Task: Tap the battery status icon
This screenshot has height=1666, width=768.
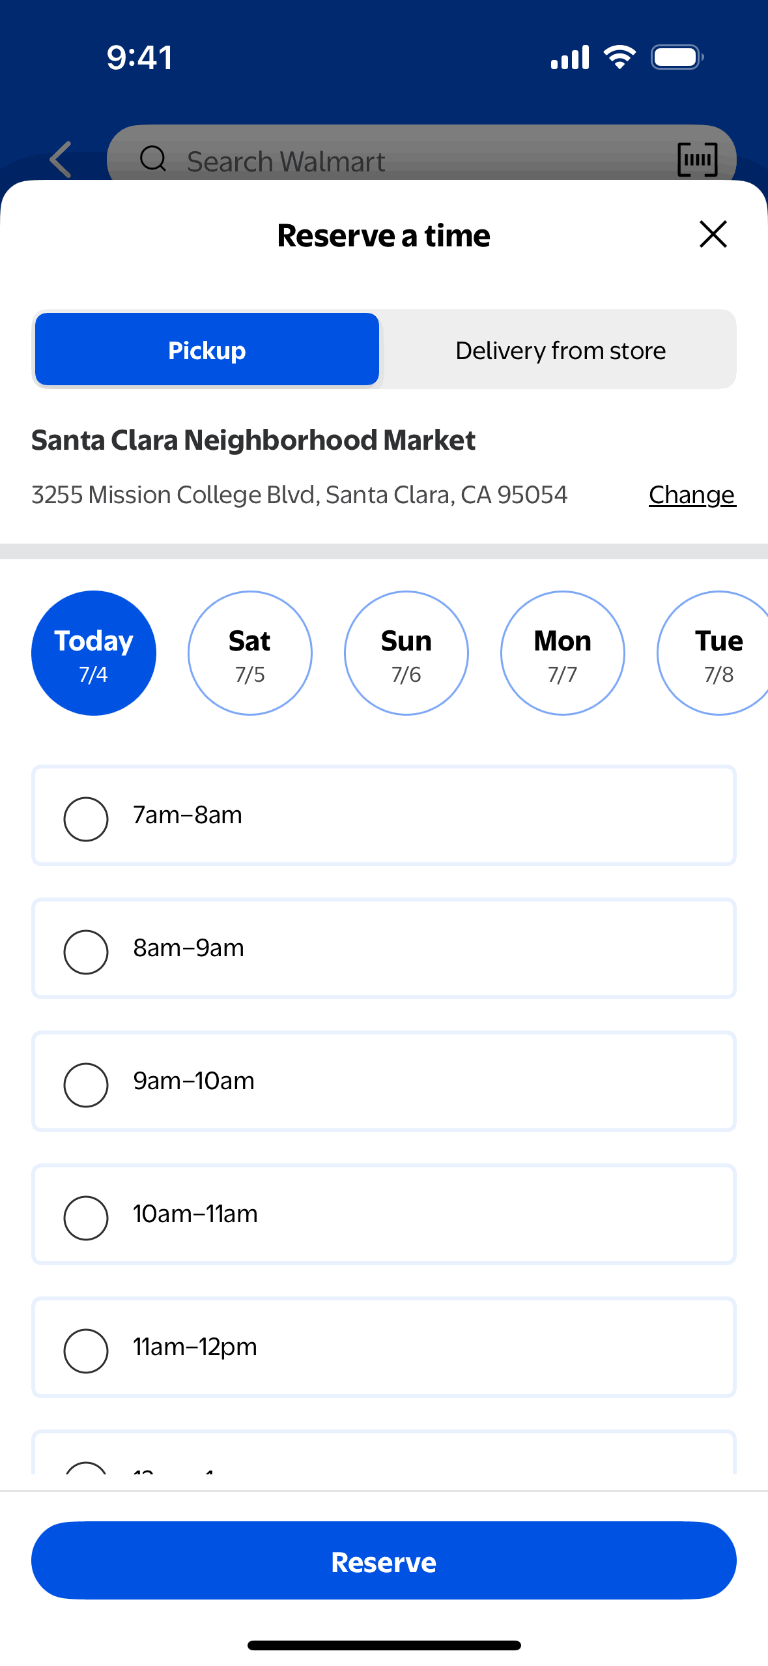Action: 677,57
